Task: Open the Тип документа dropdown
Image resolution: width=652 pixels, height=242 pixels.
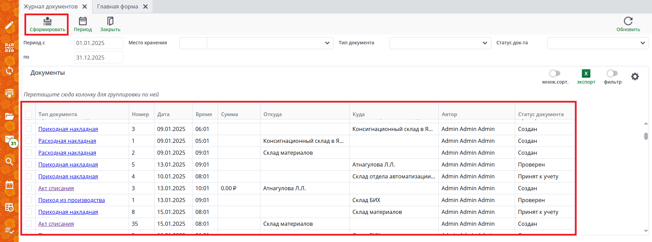Action: (x=485, y=43)
